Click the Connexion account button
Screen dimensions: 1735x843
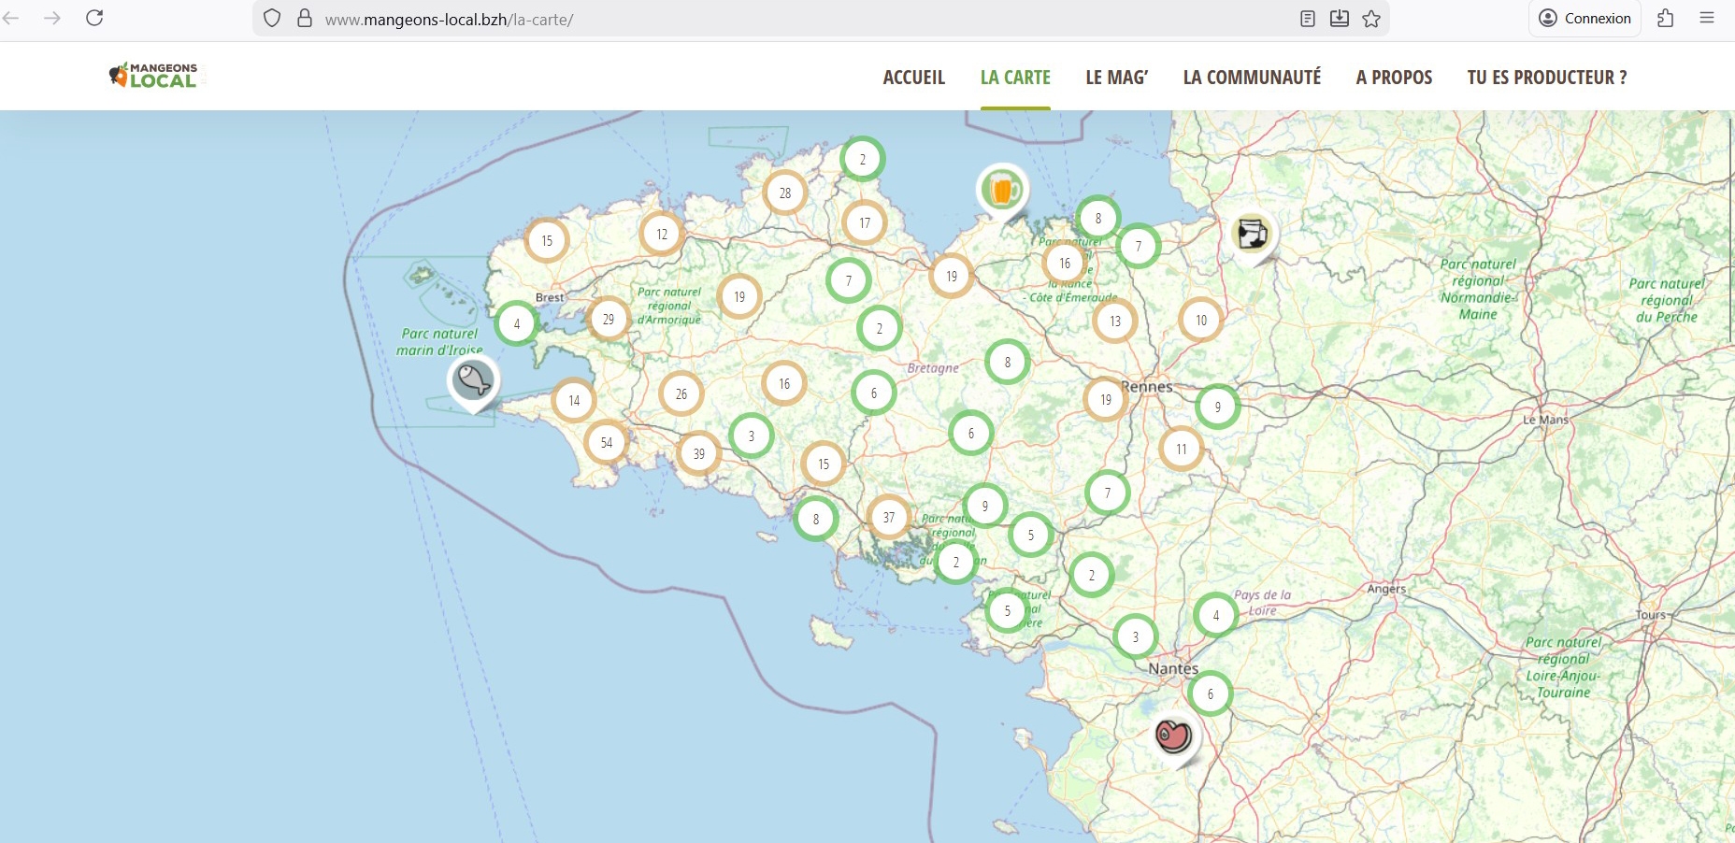tap(1584, 19)
